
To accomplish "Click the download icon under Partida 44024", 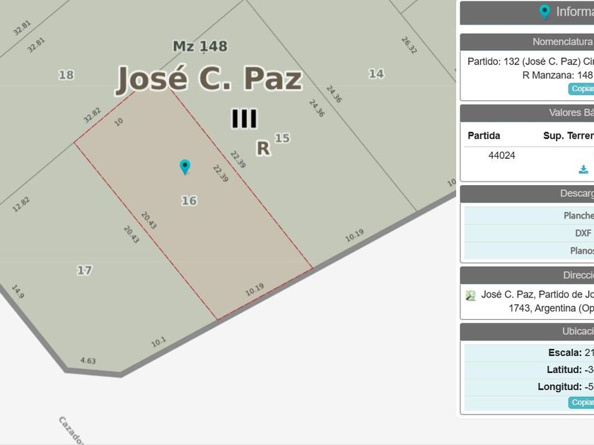I will 583,169.
